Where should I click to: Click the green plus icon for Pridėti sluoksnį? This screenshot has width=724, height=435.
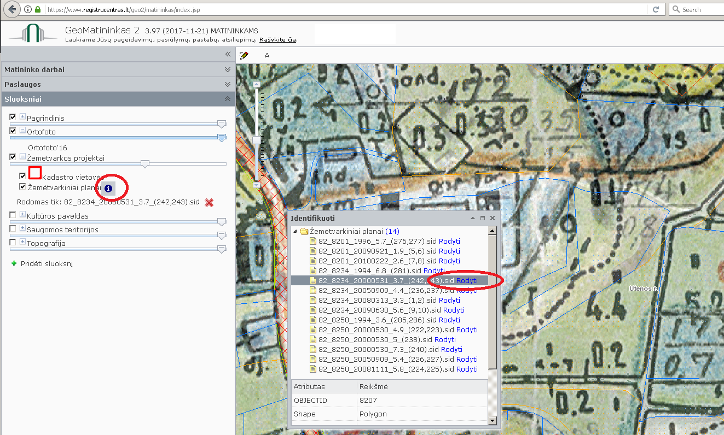pos(14,263)
